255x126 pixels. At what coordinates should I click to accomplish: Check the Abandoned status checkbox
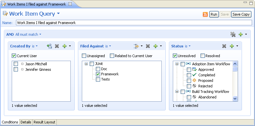click(x=189, y=97)
